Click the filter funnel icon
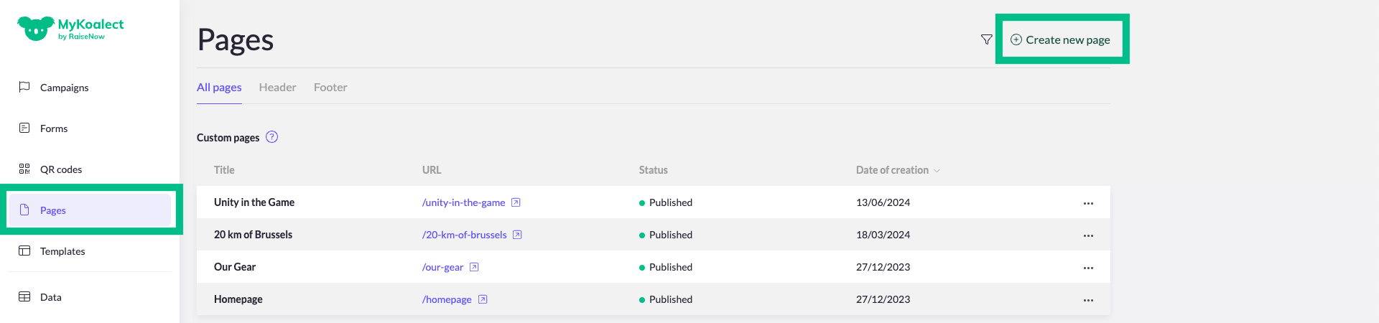The image size is (1379, 323). click(x=986, y=39)
